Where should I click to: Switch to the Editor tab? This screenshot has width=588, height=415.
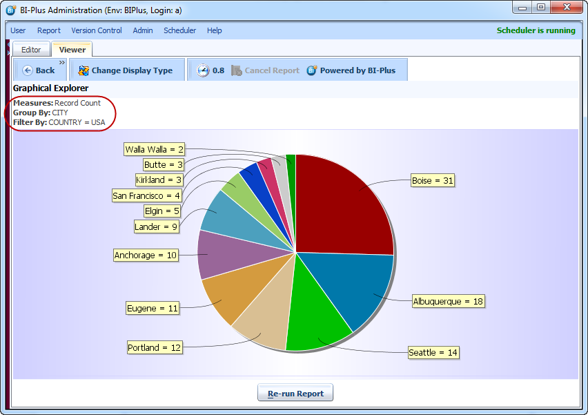click(31, 50)
